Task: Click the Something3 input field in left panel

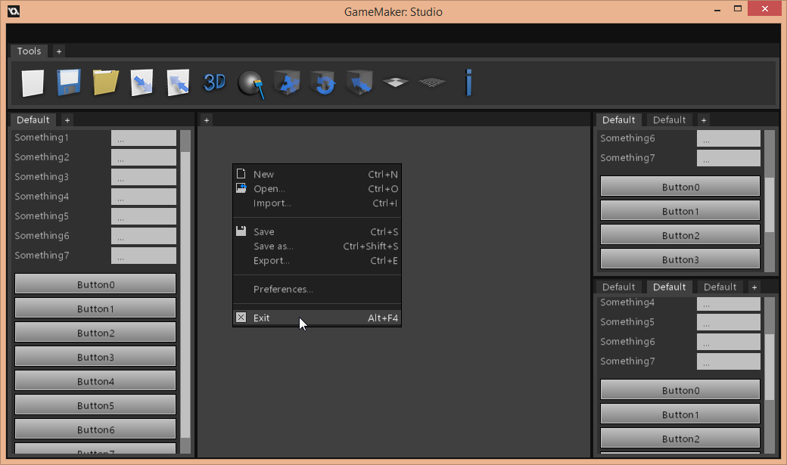Action: pos(144,177)
